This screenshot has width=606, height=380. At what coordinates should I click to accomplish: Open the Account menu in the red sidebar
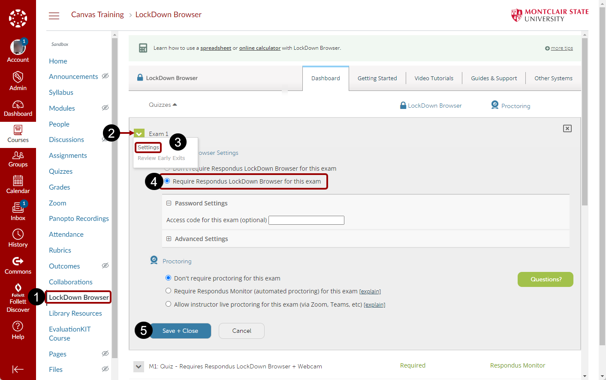(18, 48)
